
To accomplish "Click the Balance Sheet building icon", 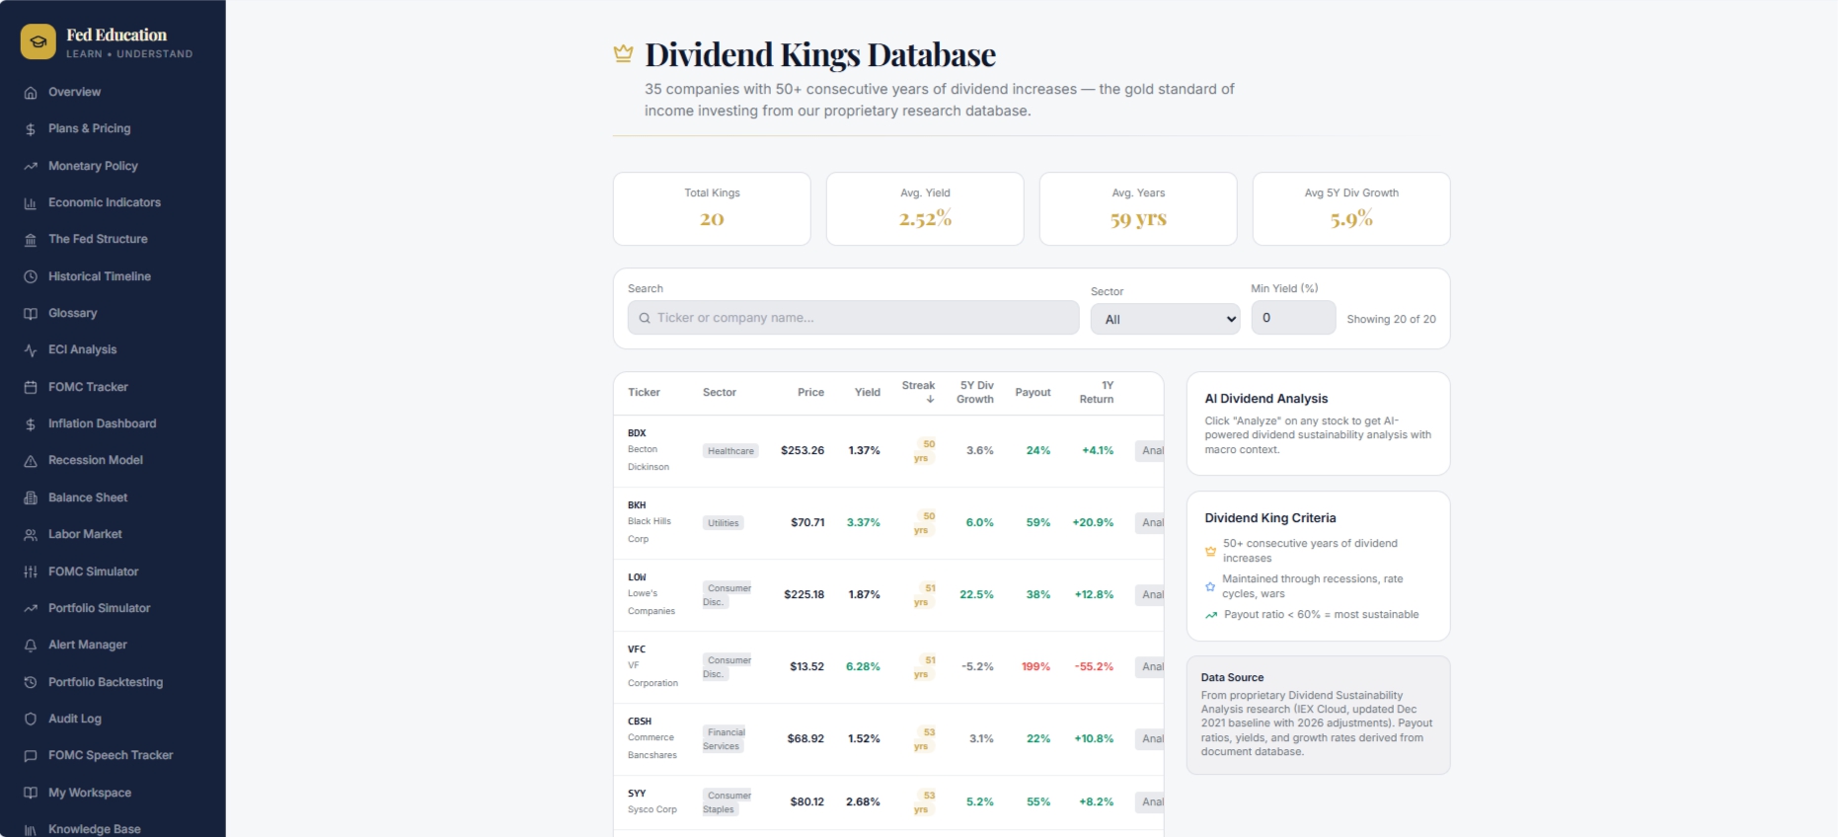I will coord(31,497).
